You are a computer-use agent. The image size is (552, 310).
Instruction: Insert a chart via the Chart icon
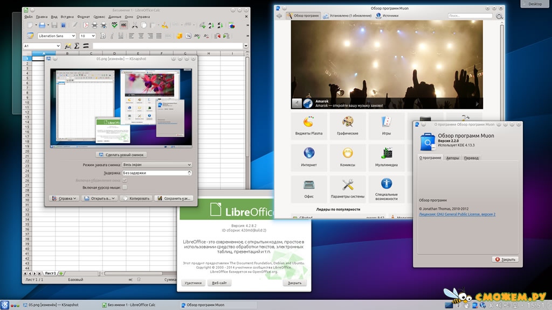tap(232, 25)
